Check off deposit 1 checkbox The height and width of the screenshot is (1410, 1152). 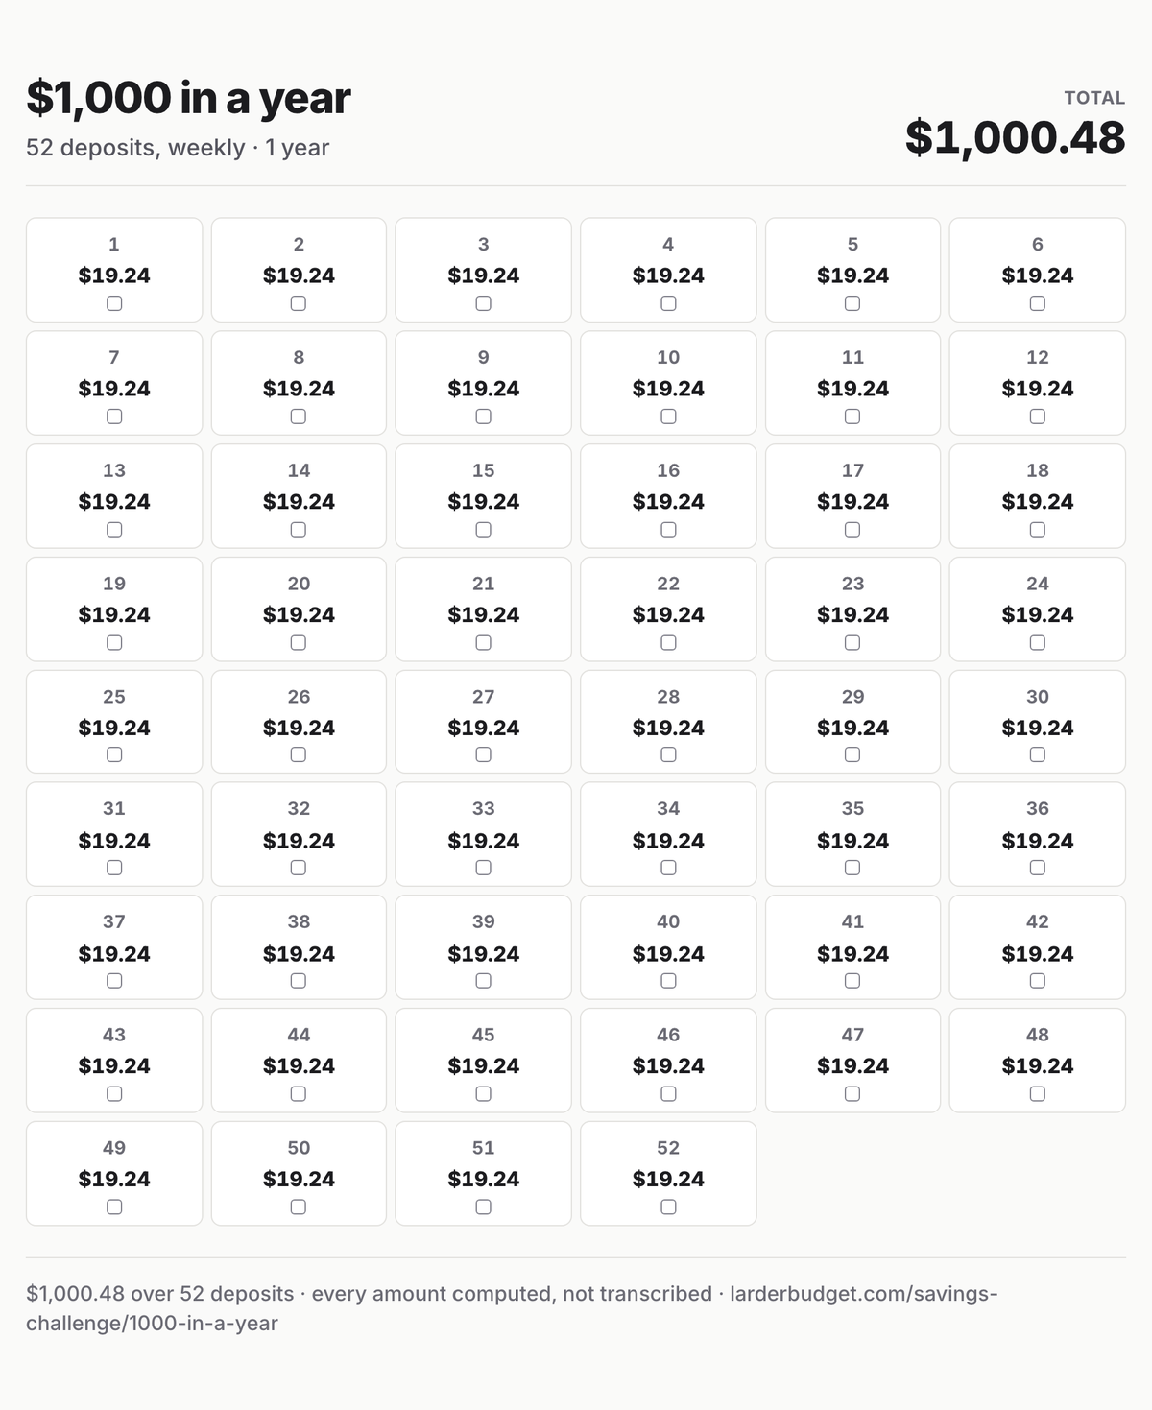[x=114, y=303]
